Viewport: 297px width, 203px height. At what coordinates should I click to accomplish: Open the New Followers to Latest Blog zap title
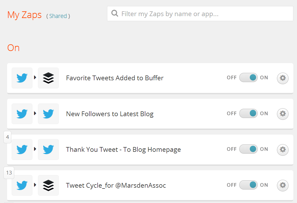(x=110, y=114)
